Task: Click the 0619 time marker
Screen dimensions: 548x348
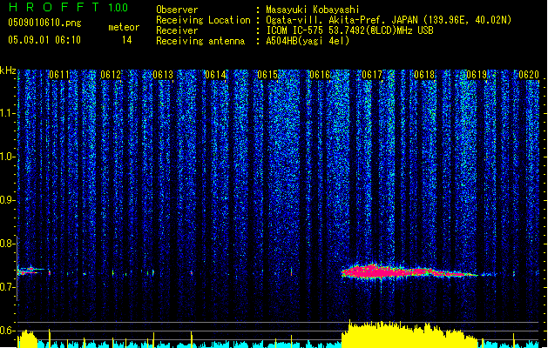Action: click(x=477, y=75)
